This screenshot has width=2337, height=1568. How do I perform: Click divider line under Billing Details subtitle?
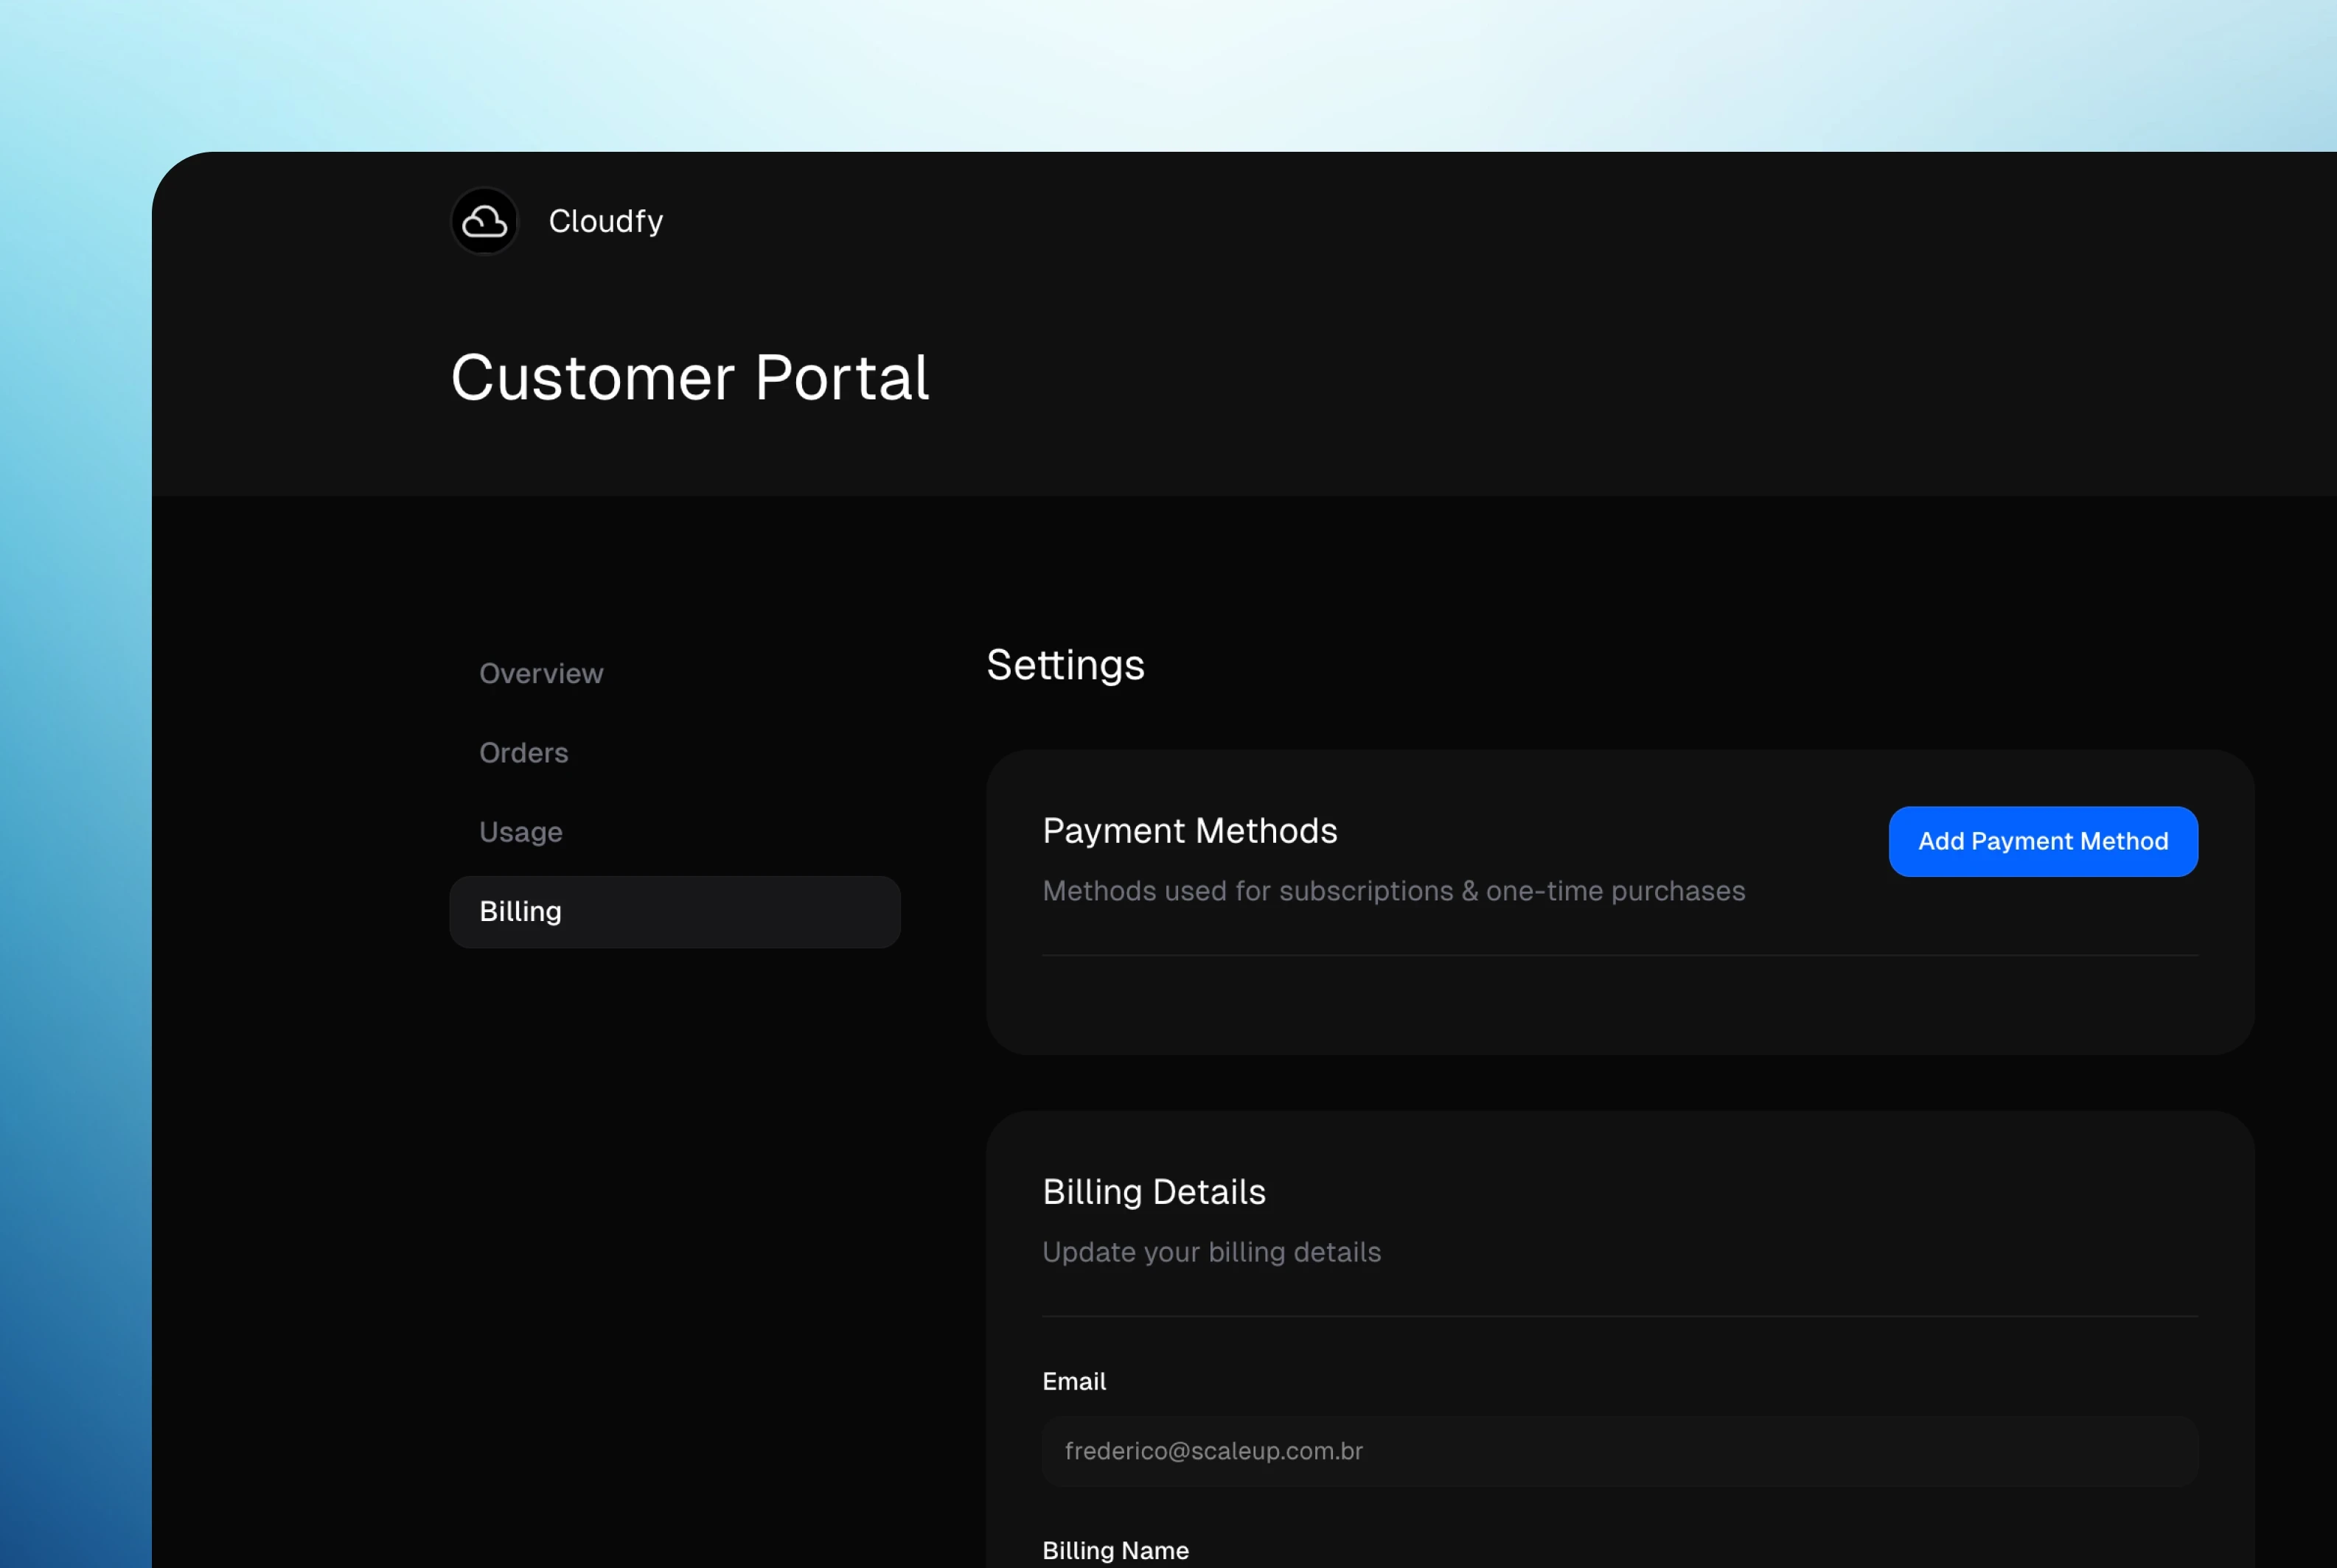coord(1619,1317)
